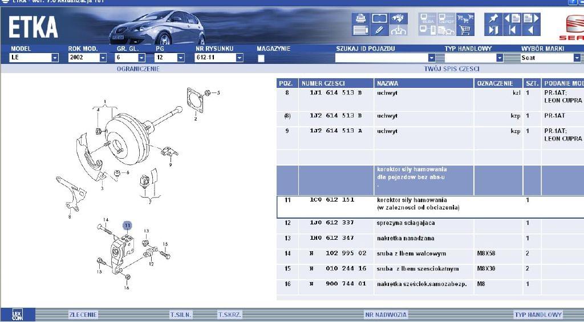Viewport: 584px width, 322px height.
Task: Click the bottom-bar TYP HANDLOWY button
Action: pos(538,315)
